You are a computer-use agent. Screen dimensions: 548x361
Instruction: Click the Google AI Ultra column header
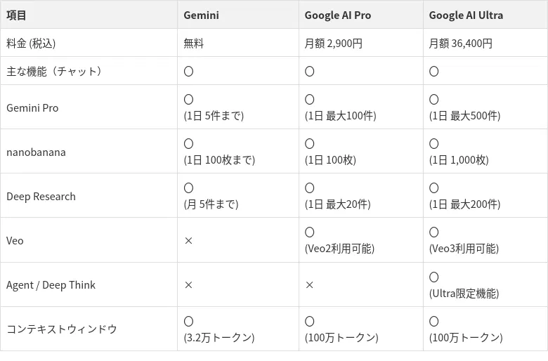point(466,15)
